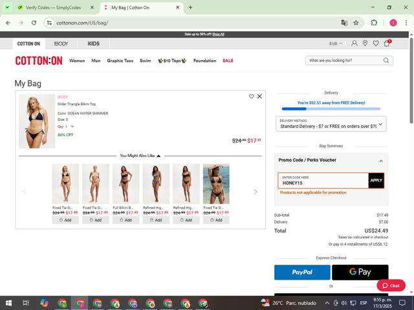Open the beach photo recommended product thumbnail
Image resolution: width=414 pixels, height=310 pixels.
(216, 183)
